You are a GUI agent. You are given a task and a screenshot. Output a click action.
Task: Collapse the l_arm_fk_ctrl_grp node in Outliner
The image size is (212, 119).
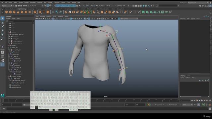[9, 76]
